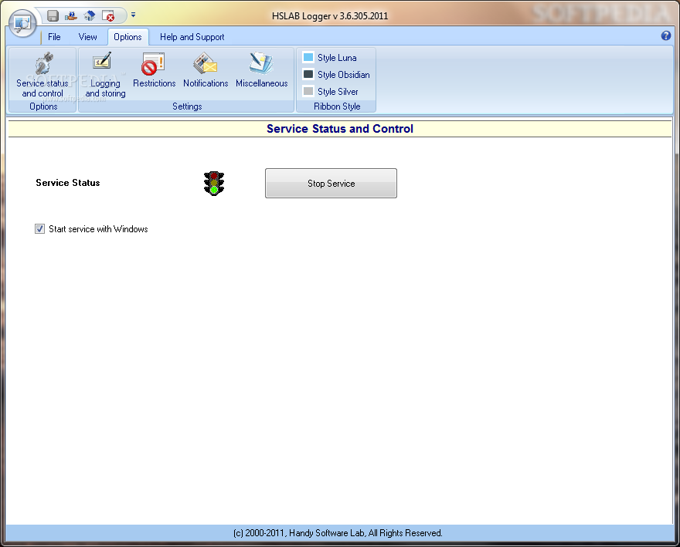
Task: Click the Ribbon Style group label
Action: 337,106
